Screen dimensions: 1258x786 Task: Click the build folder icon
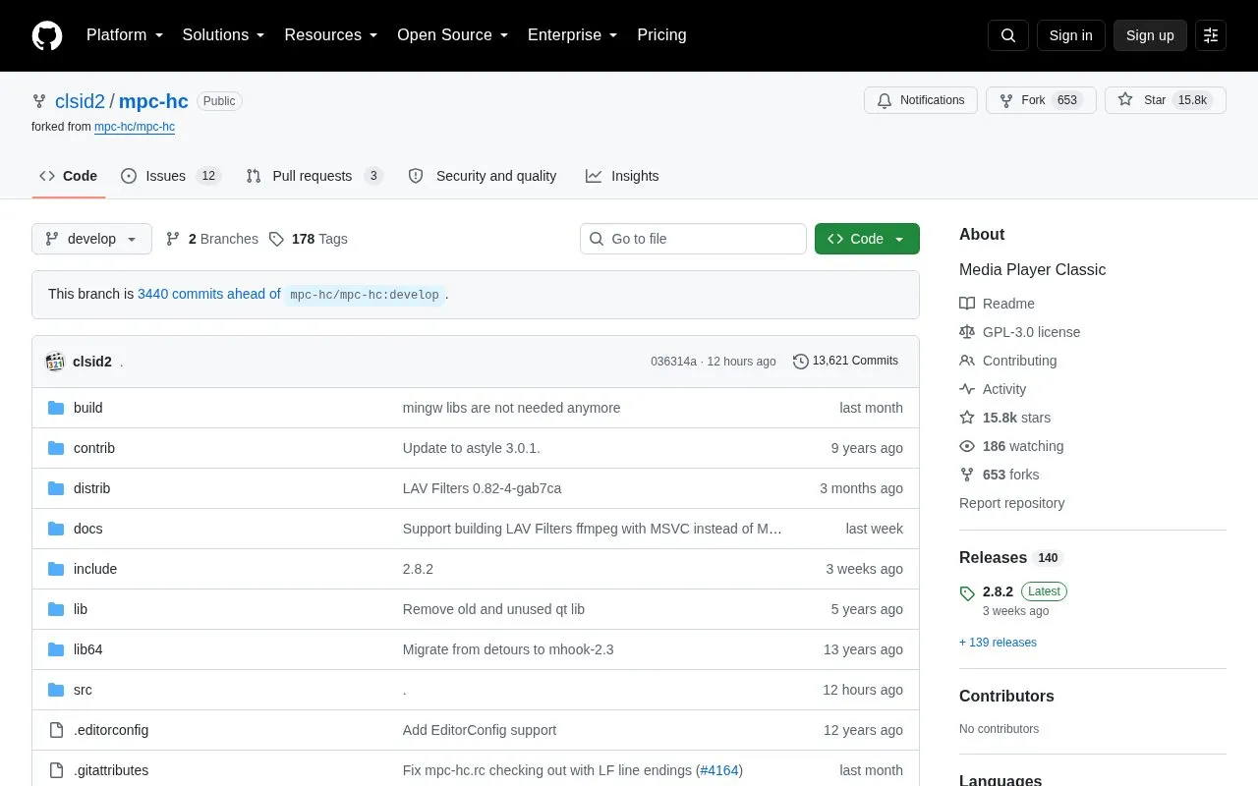pyautogui.click(x=56, y=408)
